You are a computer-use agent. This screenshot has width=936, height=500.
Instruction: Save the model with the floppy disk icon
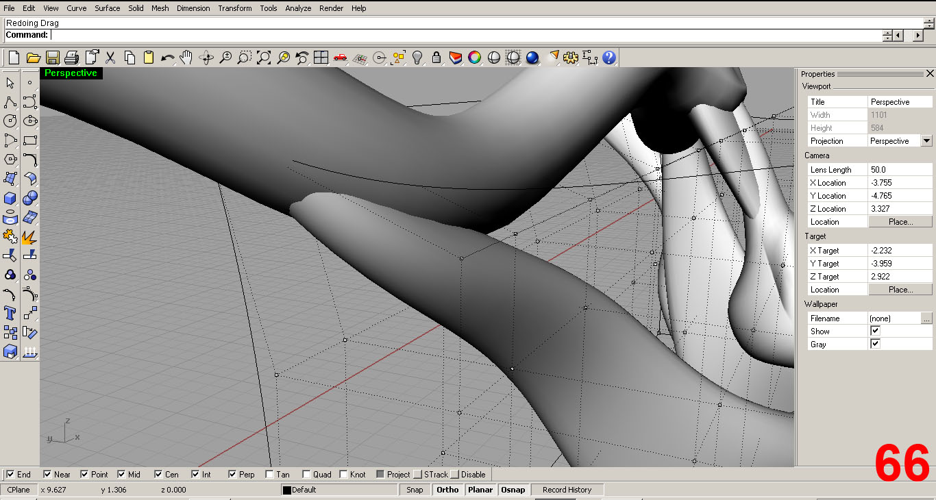(x=53, y=58)
